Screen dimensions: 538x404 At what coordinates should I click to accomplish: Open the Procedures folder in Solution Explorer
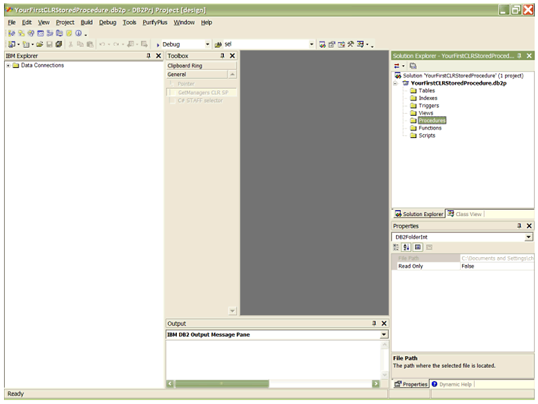click(431, 121)
